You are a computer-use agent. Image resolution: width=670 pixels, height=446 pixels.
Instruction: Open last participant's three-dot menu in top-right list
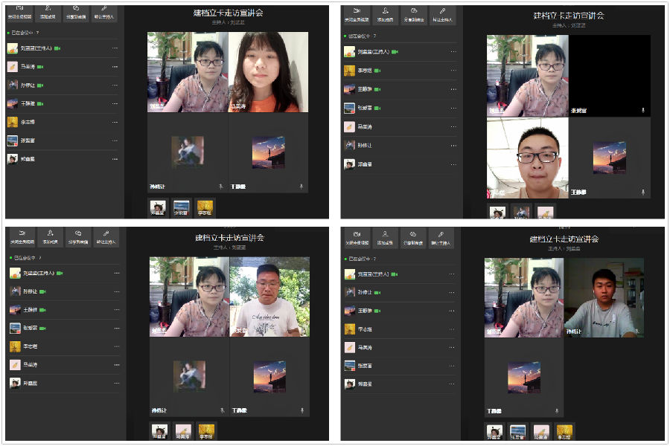452,164
